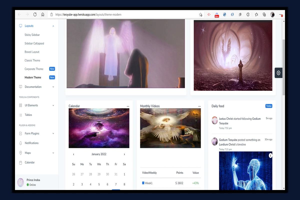Go to previous month in calendar
300x200 pixels.
tap(73, 154)
